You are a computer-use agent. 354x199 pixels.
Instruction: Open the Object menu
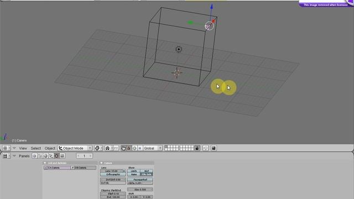click(x=50, y=148)
